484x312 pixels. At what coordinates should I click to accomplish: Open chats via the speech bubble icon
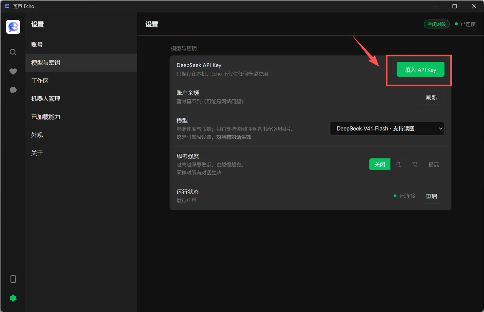pos(13,90)
